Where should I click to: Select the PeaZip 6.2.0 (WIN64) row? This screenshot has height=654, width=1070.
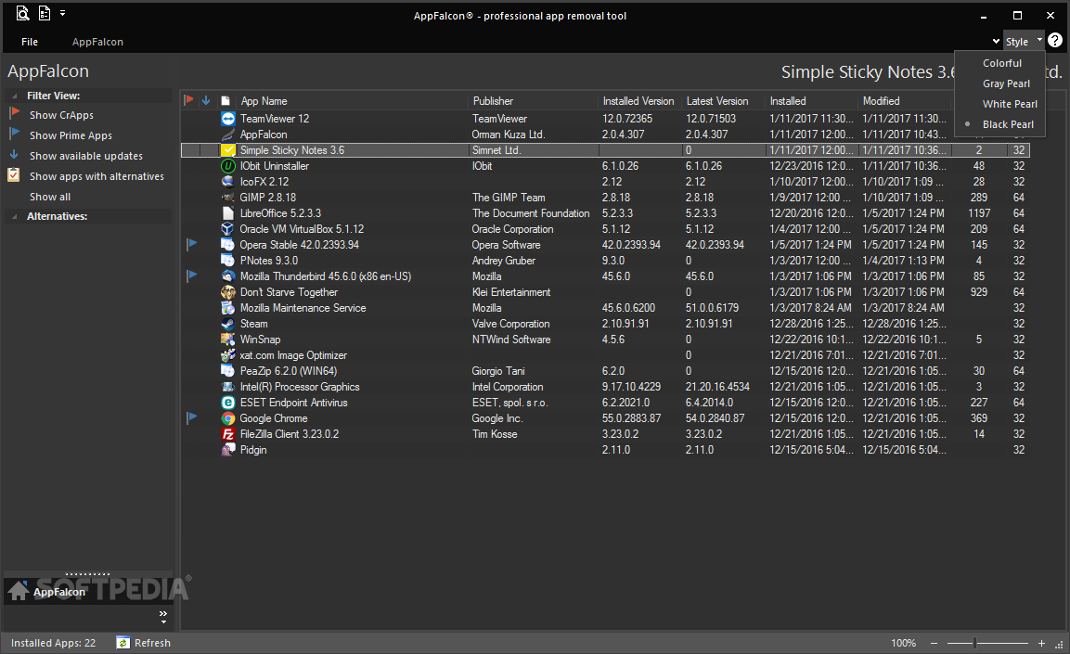[605, 371]
